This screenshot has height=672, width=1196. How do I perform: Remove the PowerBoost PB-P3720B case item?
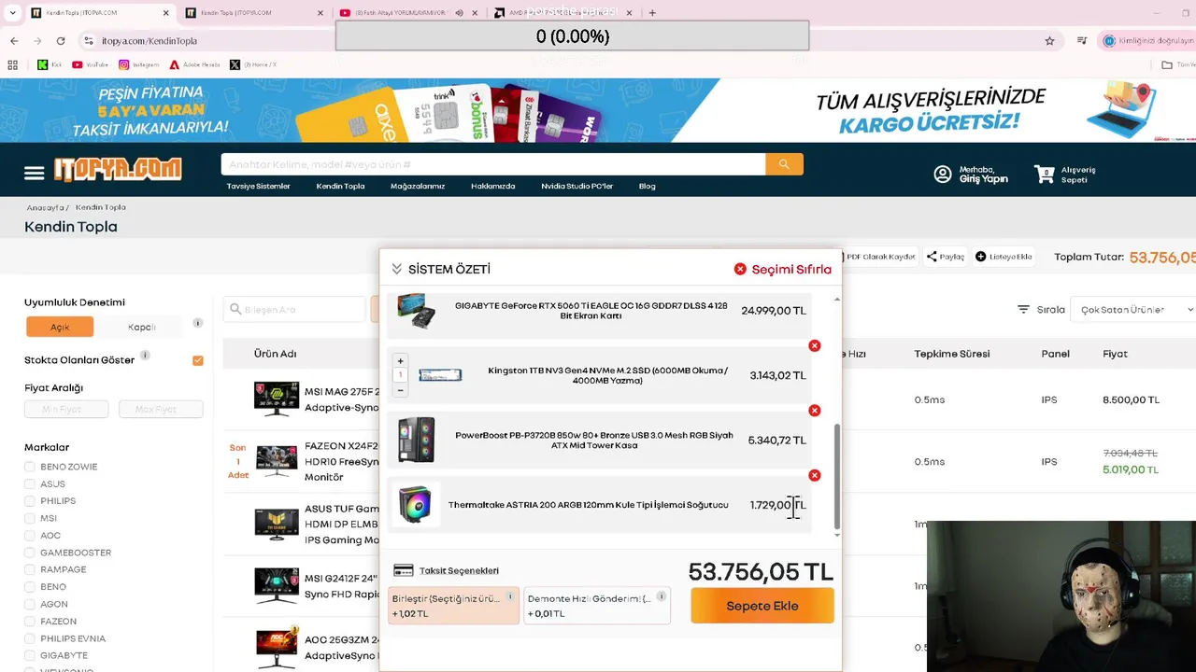tap(815, 411)
